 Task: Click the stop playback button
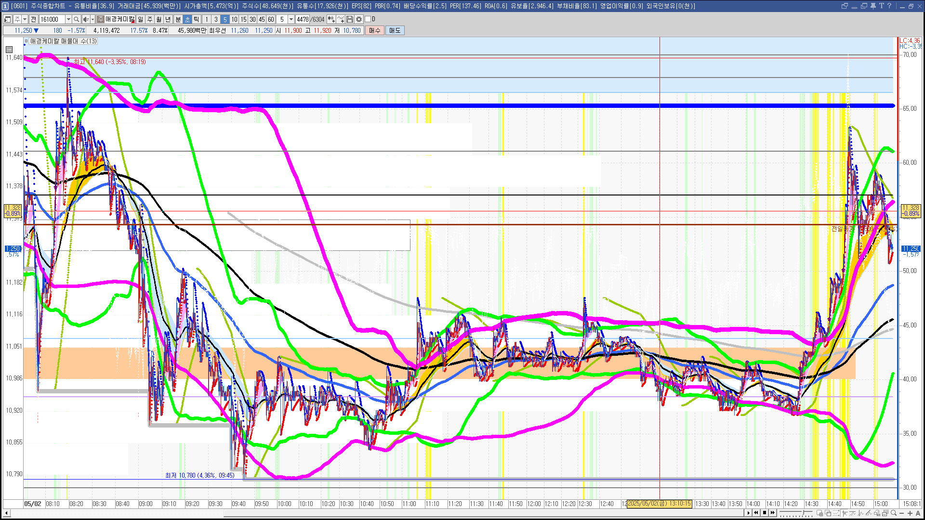point(765,513)
